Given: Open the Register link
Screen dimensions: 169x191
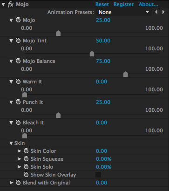Looking at the screenshot, I should 123,4.
